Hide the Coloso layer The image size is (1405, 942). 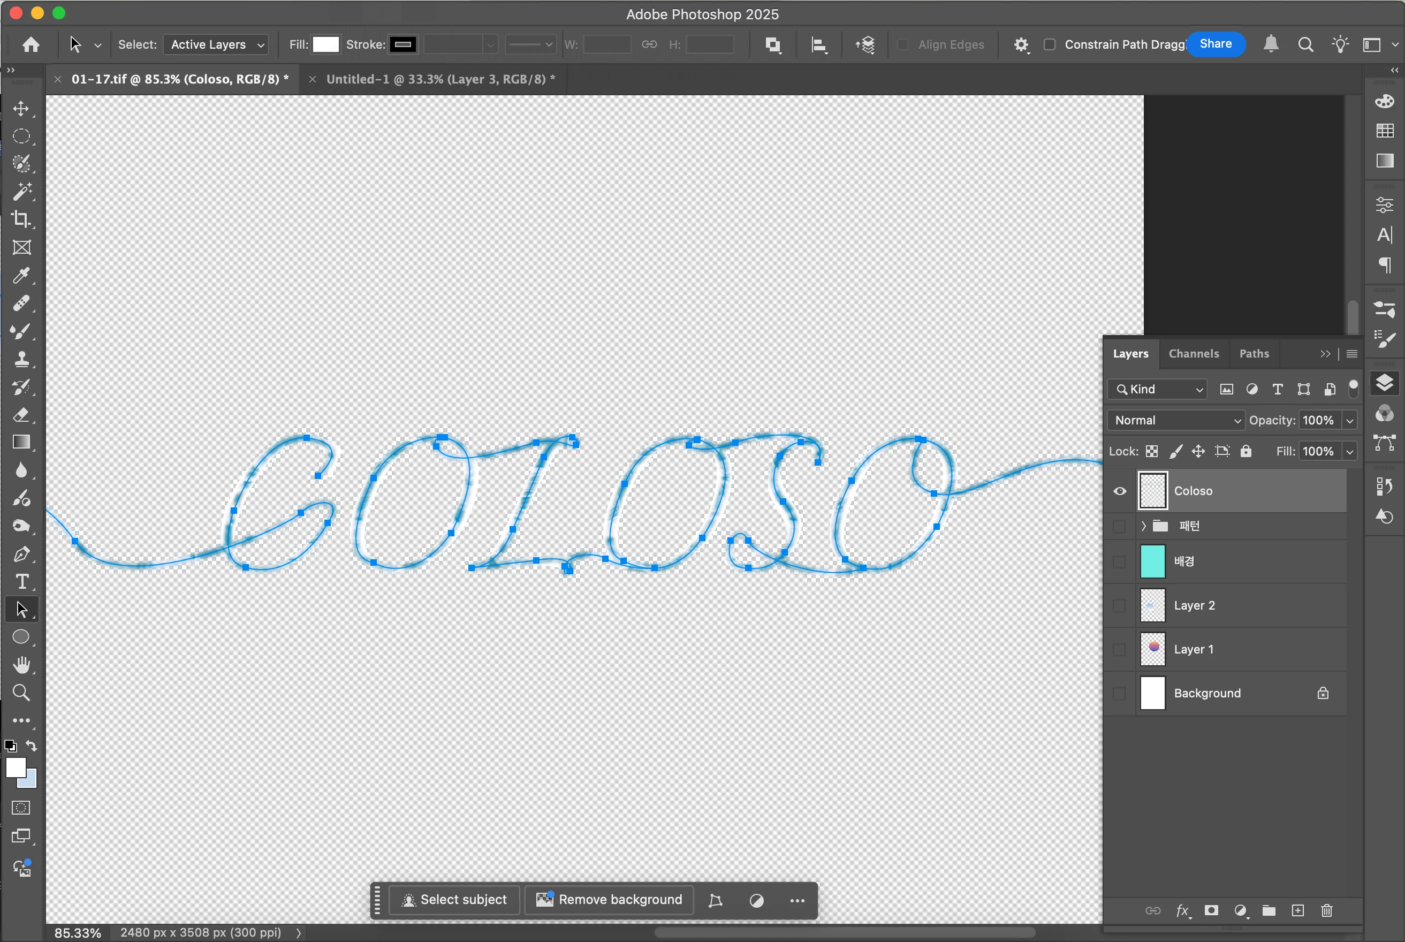(1120, 491)
